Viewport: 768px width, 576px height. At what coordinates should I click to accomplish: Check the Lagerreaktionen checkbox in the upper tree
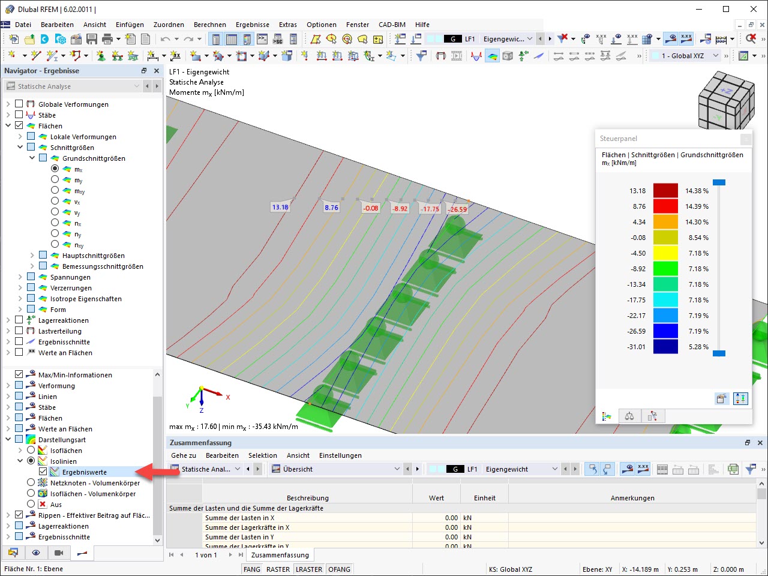pyautogui.click(x=19, y=320)
